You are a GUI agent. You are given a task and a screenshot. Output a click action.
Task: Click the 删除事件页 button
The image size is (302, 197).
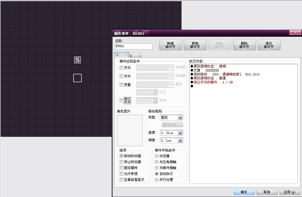click(244, 45)
